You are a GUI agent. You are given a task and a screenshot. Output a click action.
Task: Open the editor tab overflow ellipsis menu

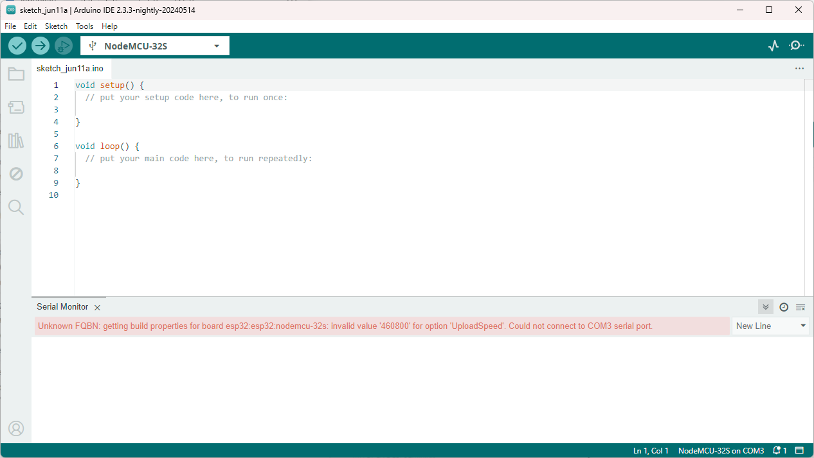click(799, 68)
